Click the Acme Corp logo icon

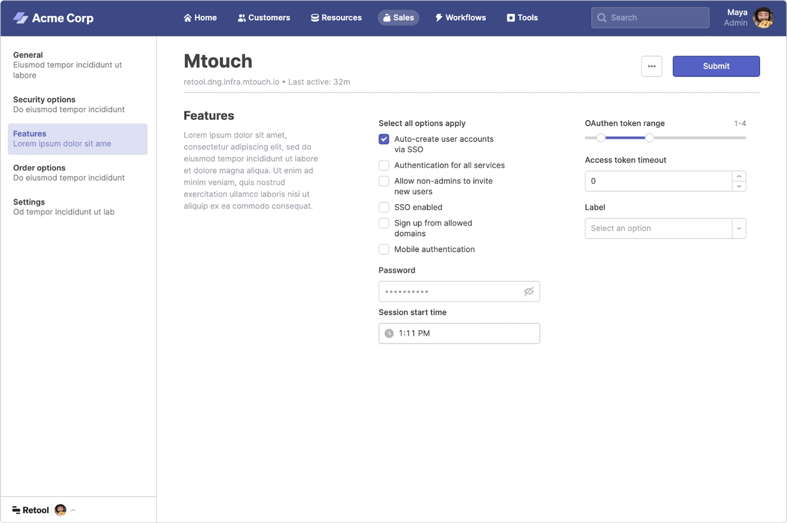[x=21, y=17]
